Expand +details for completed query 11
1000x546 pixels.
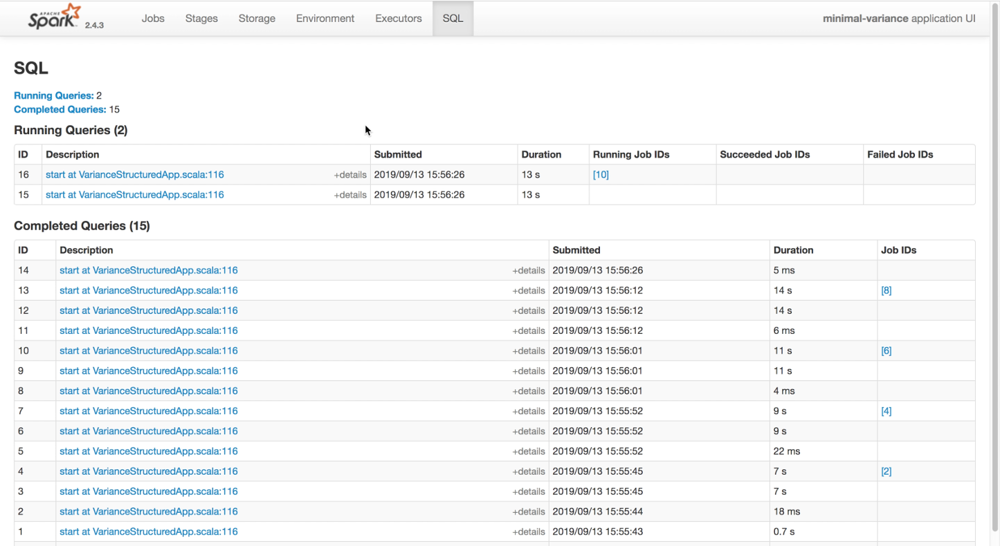(529, 331)
